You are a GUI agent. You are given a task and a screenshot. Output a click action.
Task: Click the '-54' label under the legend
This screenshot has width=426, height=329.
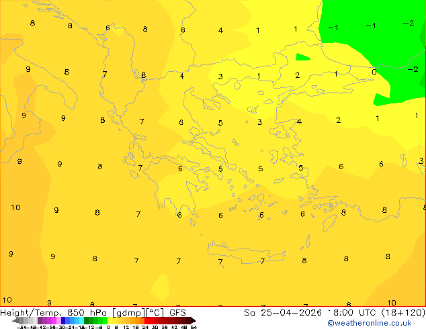click(22, 327)
